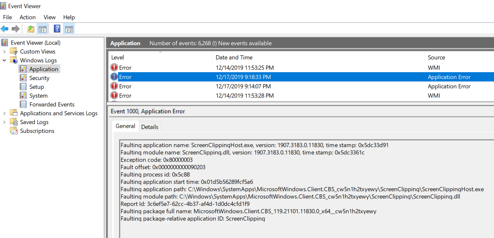This screenshot has height=238, width=494.
Task: Sort by the Source column header
Action: 459,57
